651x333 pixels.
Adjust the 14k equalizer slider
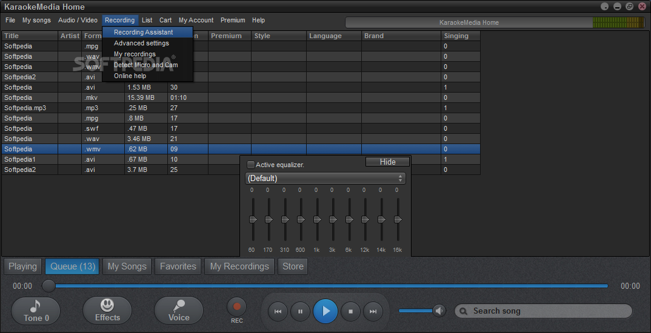381,219
